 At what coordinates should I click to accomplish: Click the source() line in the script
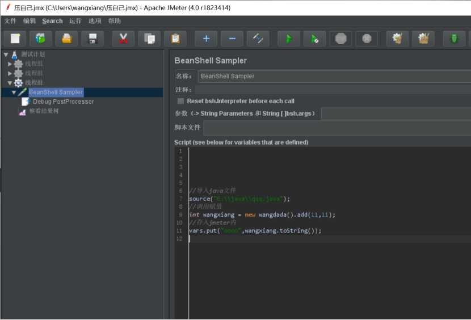[239, 199]
